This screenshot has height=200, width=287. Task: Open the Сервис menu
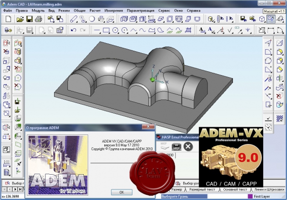[x=164, y=11]
